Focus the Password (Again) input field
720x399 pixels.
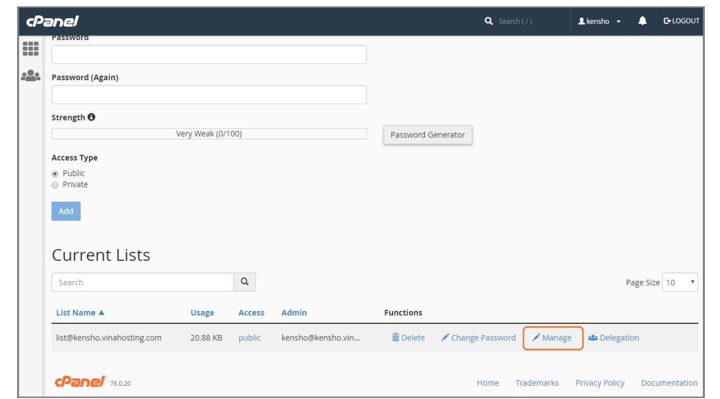209,95
